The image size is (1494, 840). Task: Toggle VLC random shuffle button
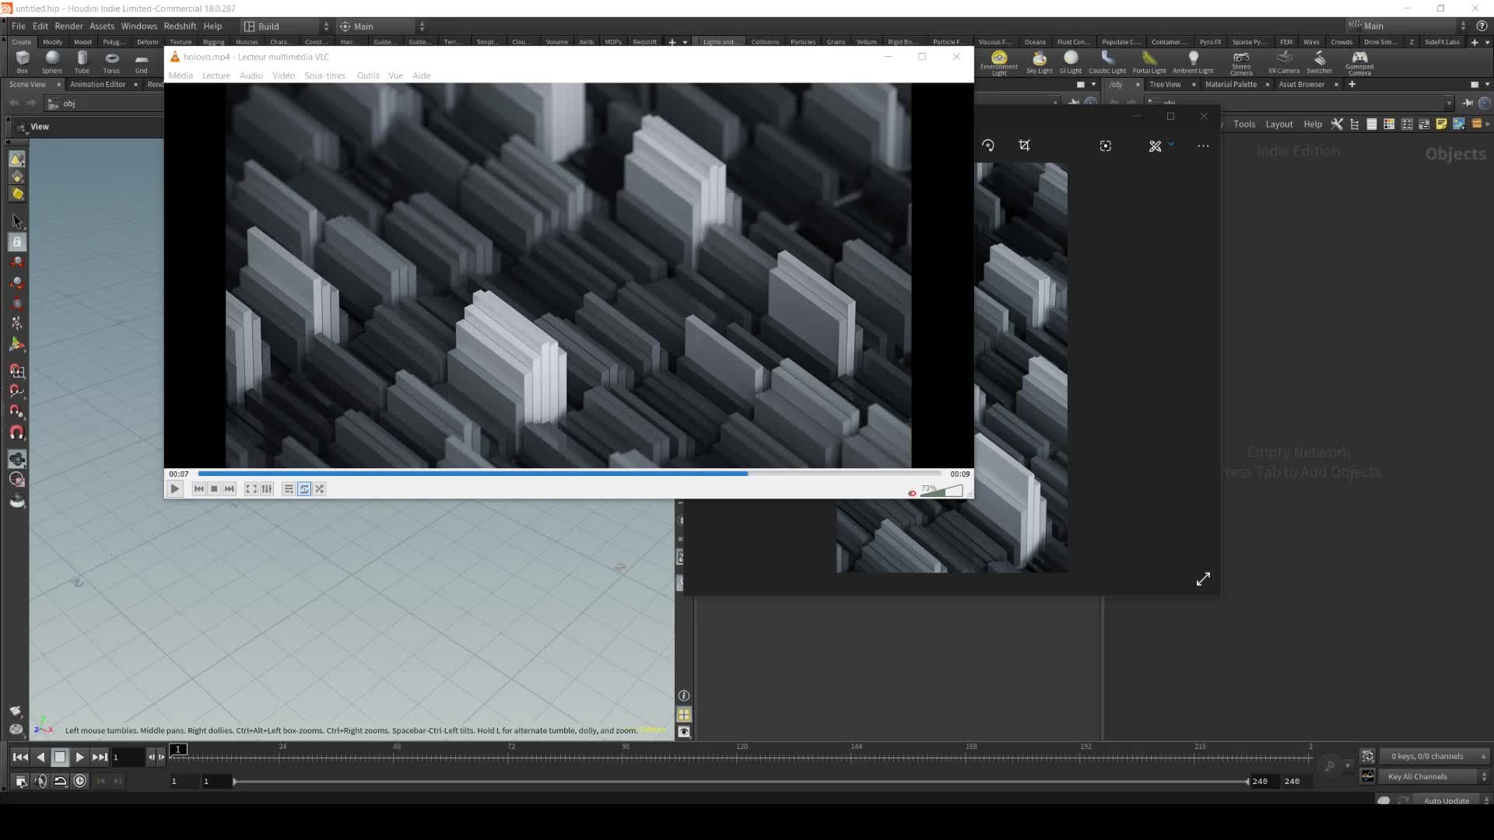[320, 489]
